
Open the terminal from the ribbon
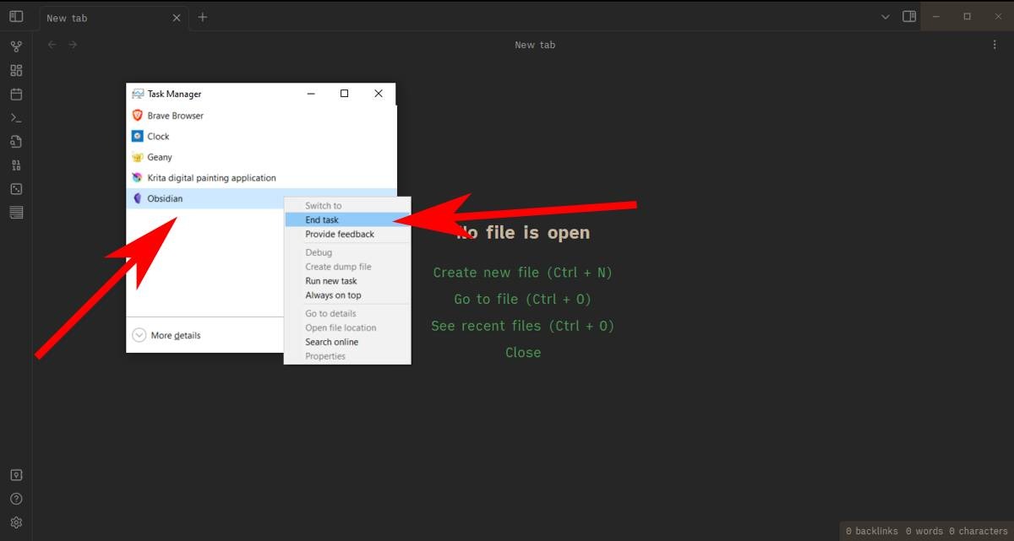(16, 117)
